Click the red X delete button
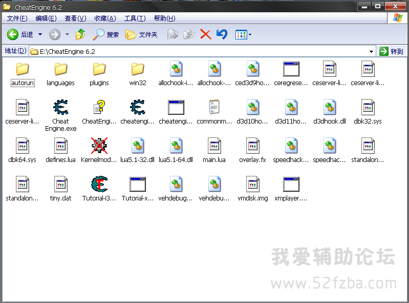This screenshot has width=409, height=303. pos(206,34)
